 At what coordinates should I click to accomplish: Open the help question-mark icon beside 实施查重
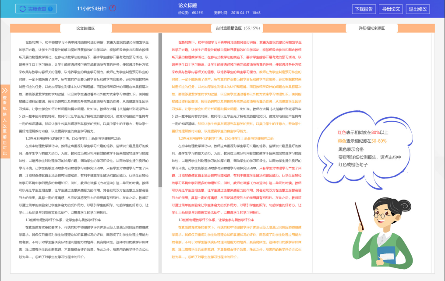point(50,9)
